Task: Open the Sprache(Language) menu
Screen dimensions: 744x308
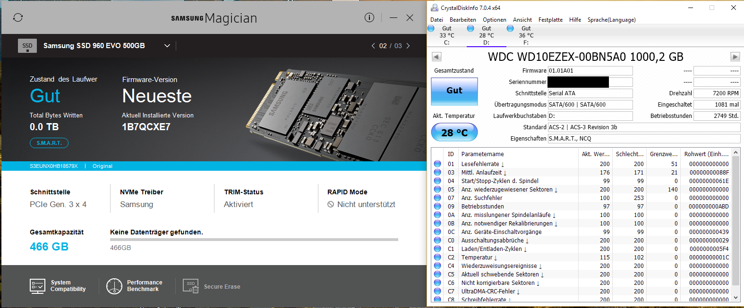Action: click(612, 20)
